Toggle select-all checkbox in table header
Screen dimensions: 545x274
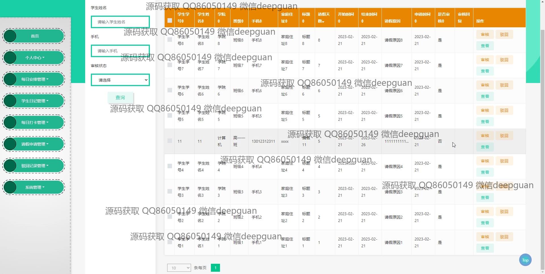pyautogui.click(x=170, y=20)
